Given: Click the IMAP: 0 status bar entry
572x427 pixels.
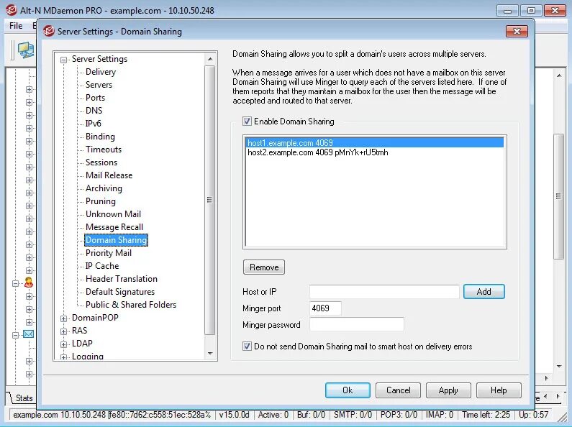Looking at the screenshot, I should pos(439,415).
